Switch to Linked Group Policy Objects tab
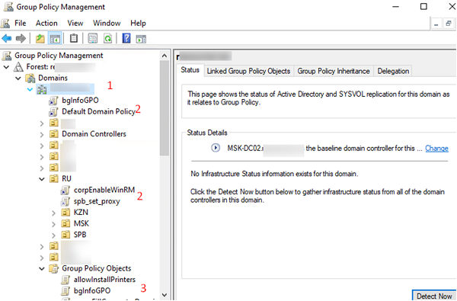The width and height of the screenshot is (457, 301). pos(248,71)
